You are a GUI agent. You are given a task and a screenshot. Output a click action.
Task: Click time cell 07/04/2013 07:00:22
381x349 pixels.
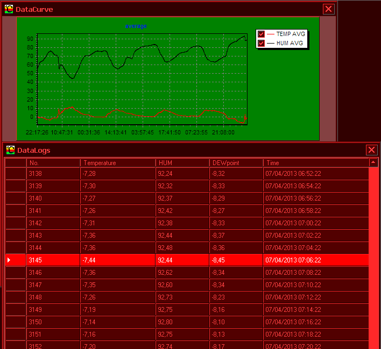click(316, 223)
